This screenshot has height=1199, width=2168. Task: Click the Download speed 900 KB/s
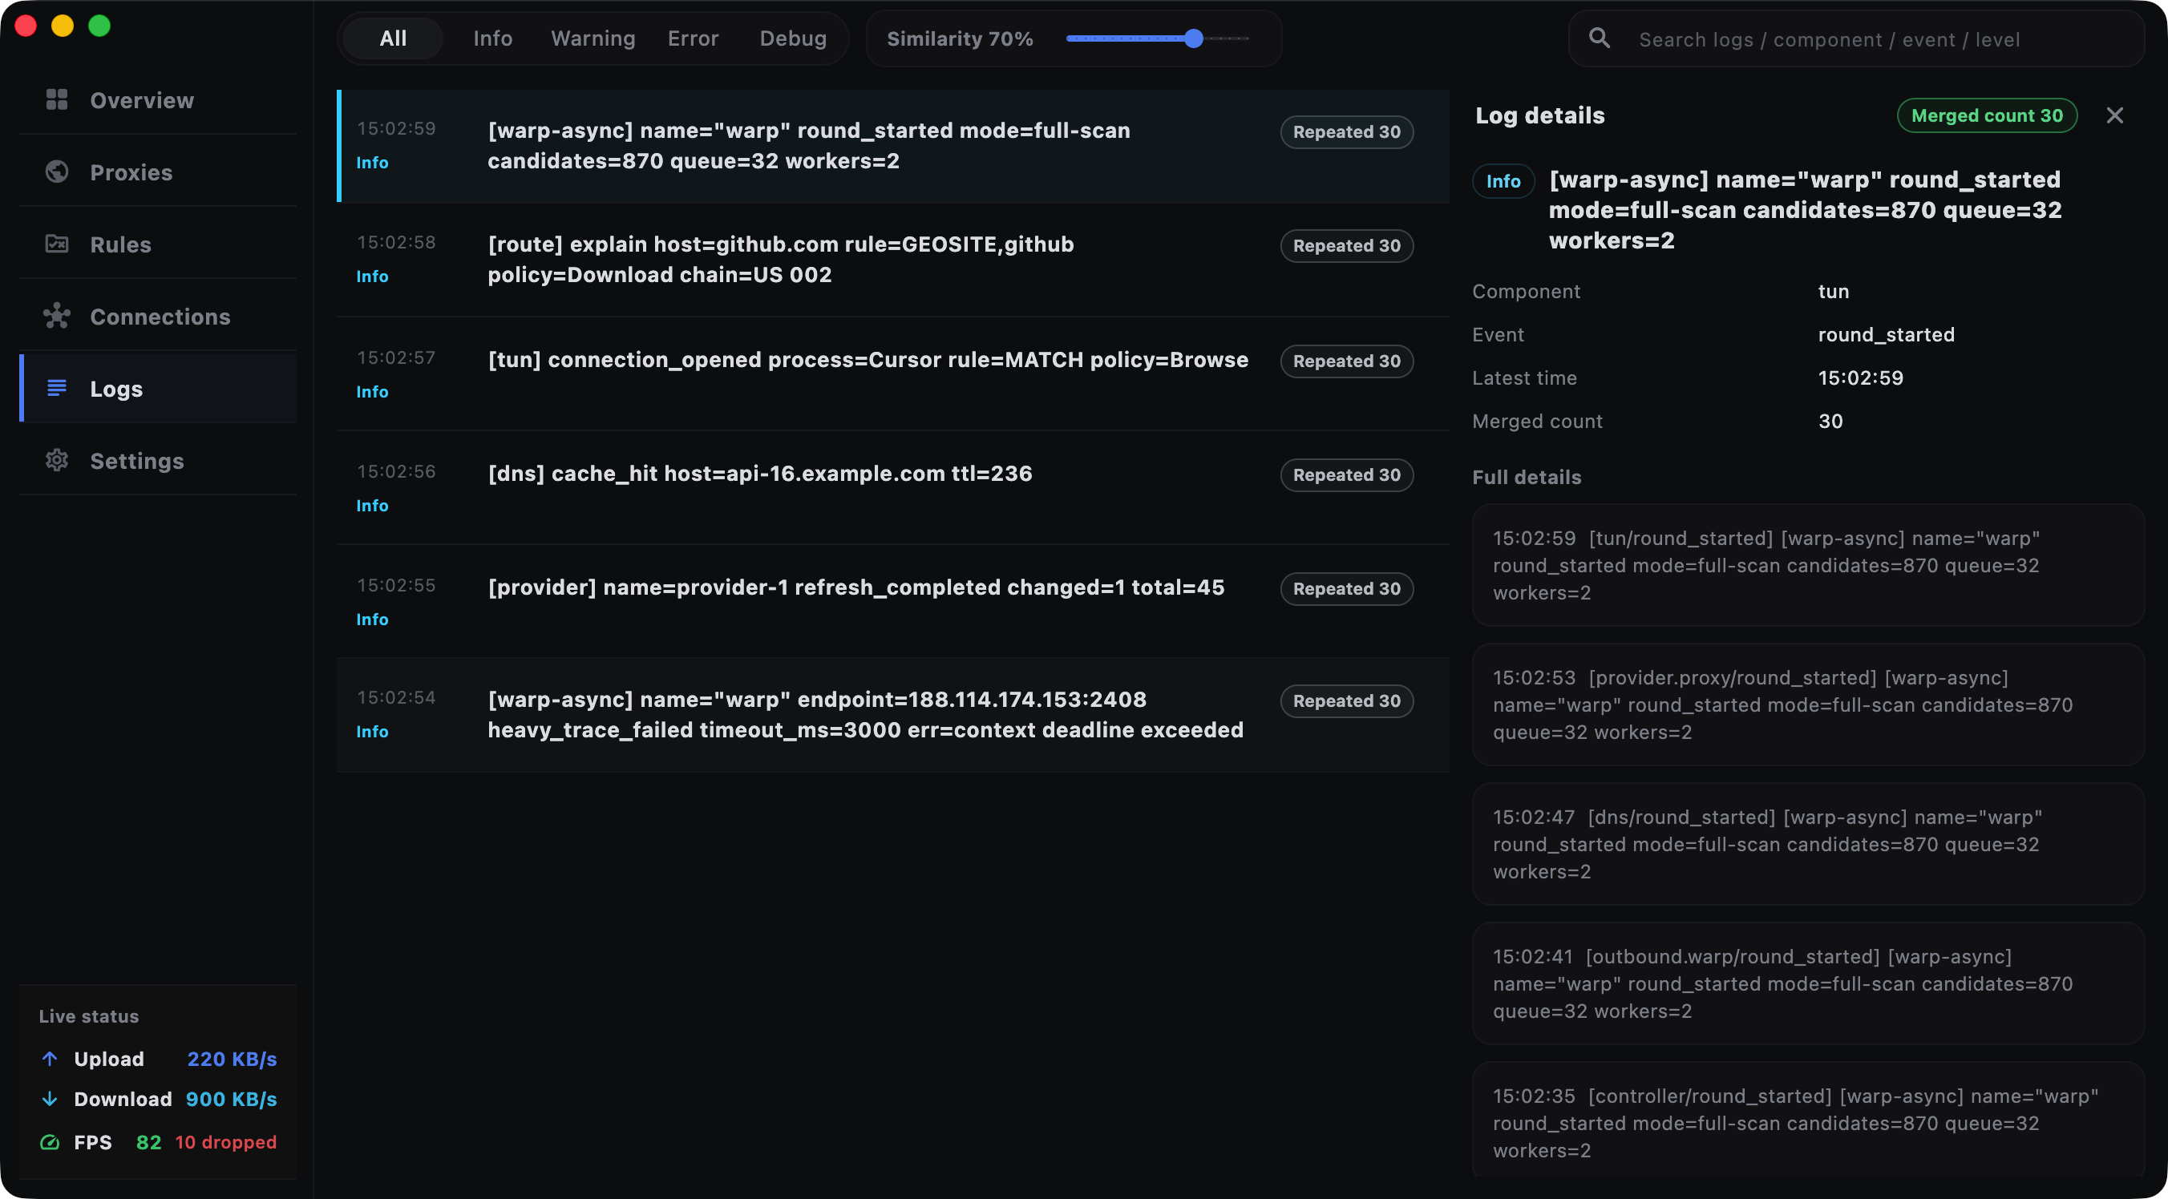[232, 1099]
